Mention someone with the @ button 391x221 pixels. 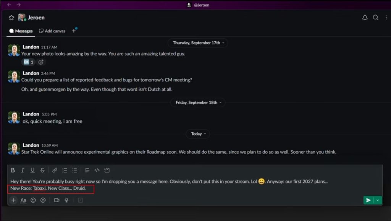click(x=43, y=200)
